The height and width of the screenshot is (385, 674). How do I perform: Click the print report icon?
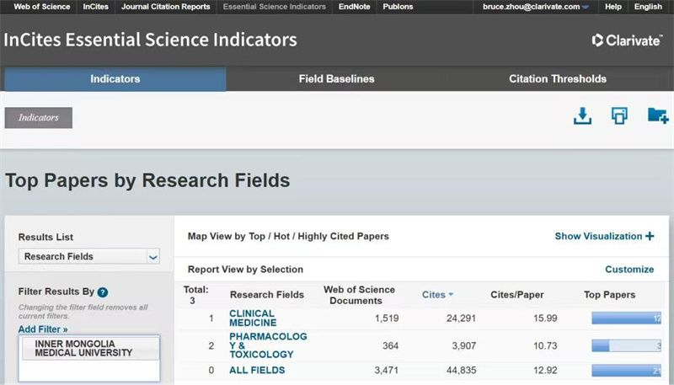tap(619, 115)
